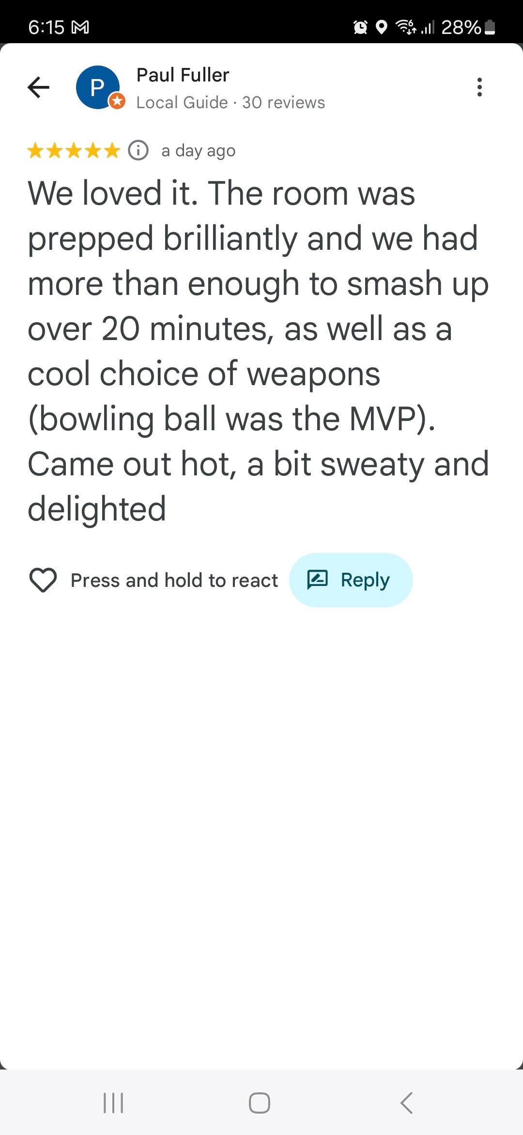Screen dimensions: 523x1135
Task: Tap the "Local Guide · 30 reviews" text
Action: tap(231, 102)
